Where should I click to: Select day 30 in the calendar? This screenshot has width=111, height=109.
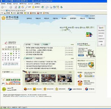[x=13, y=60]
